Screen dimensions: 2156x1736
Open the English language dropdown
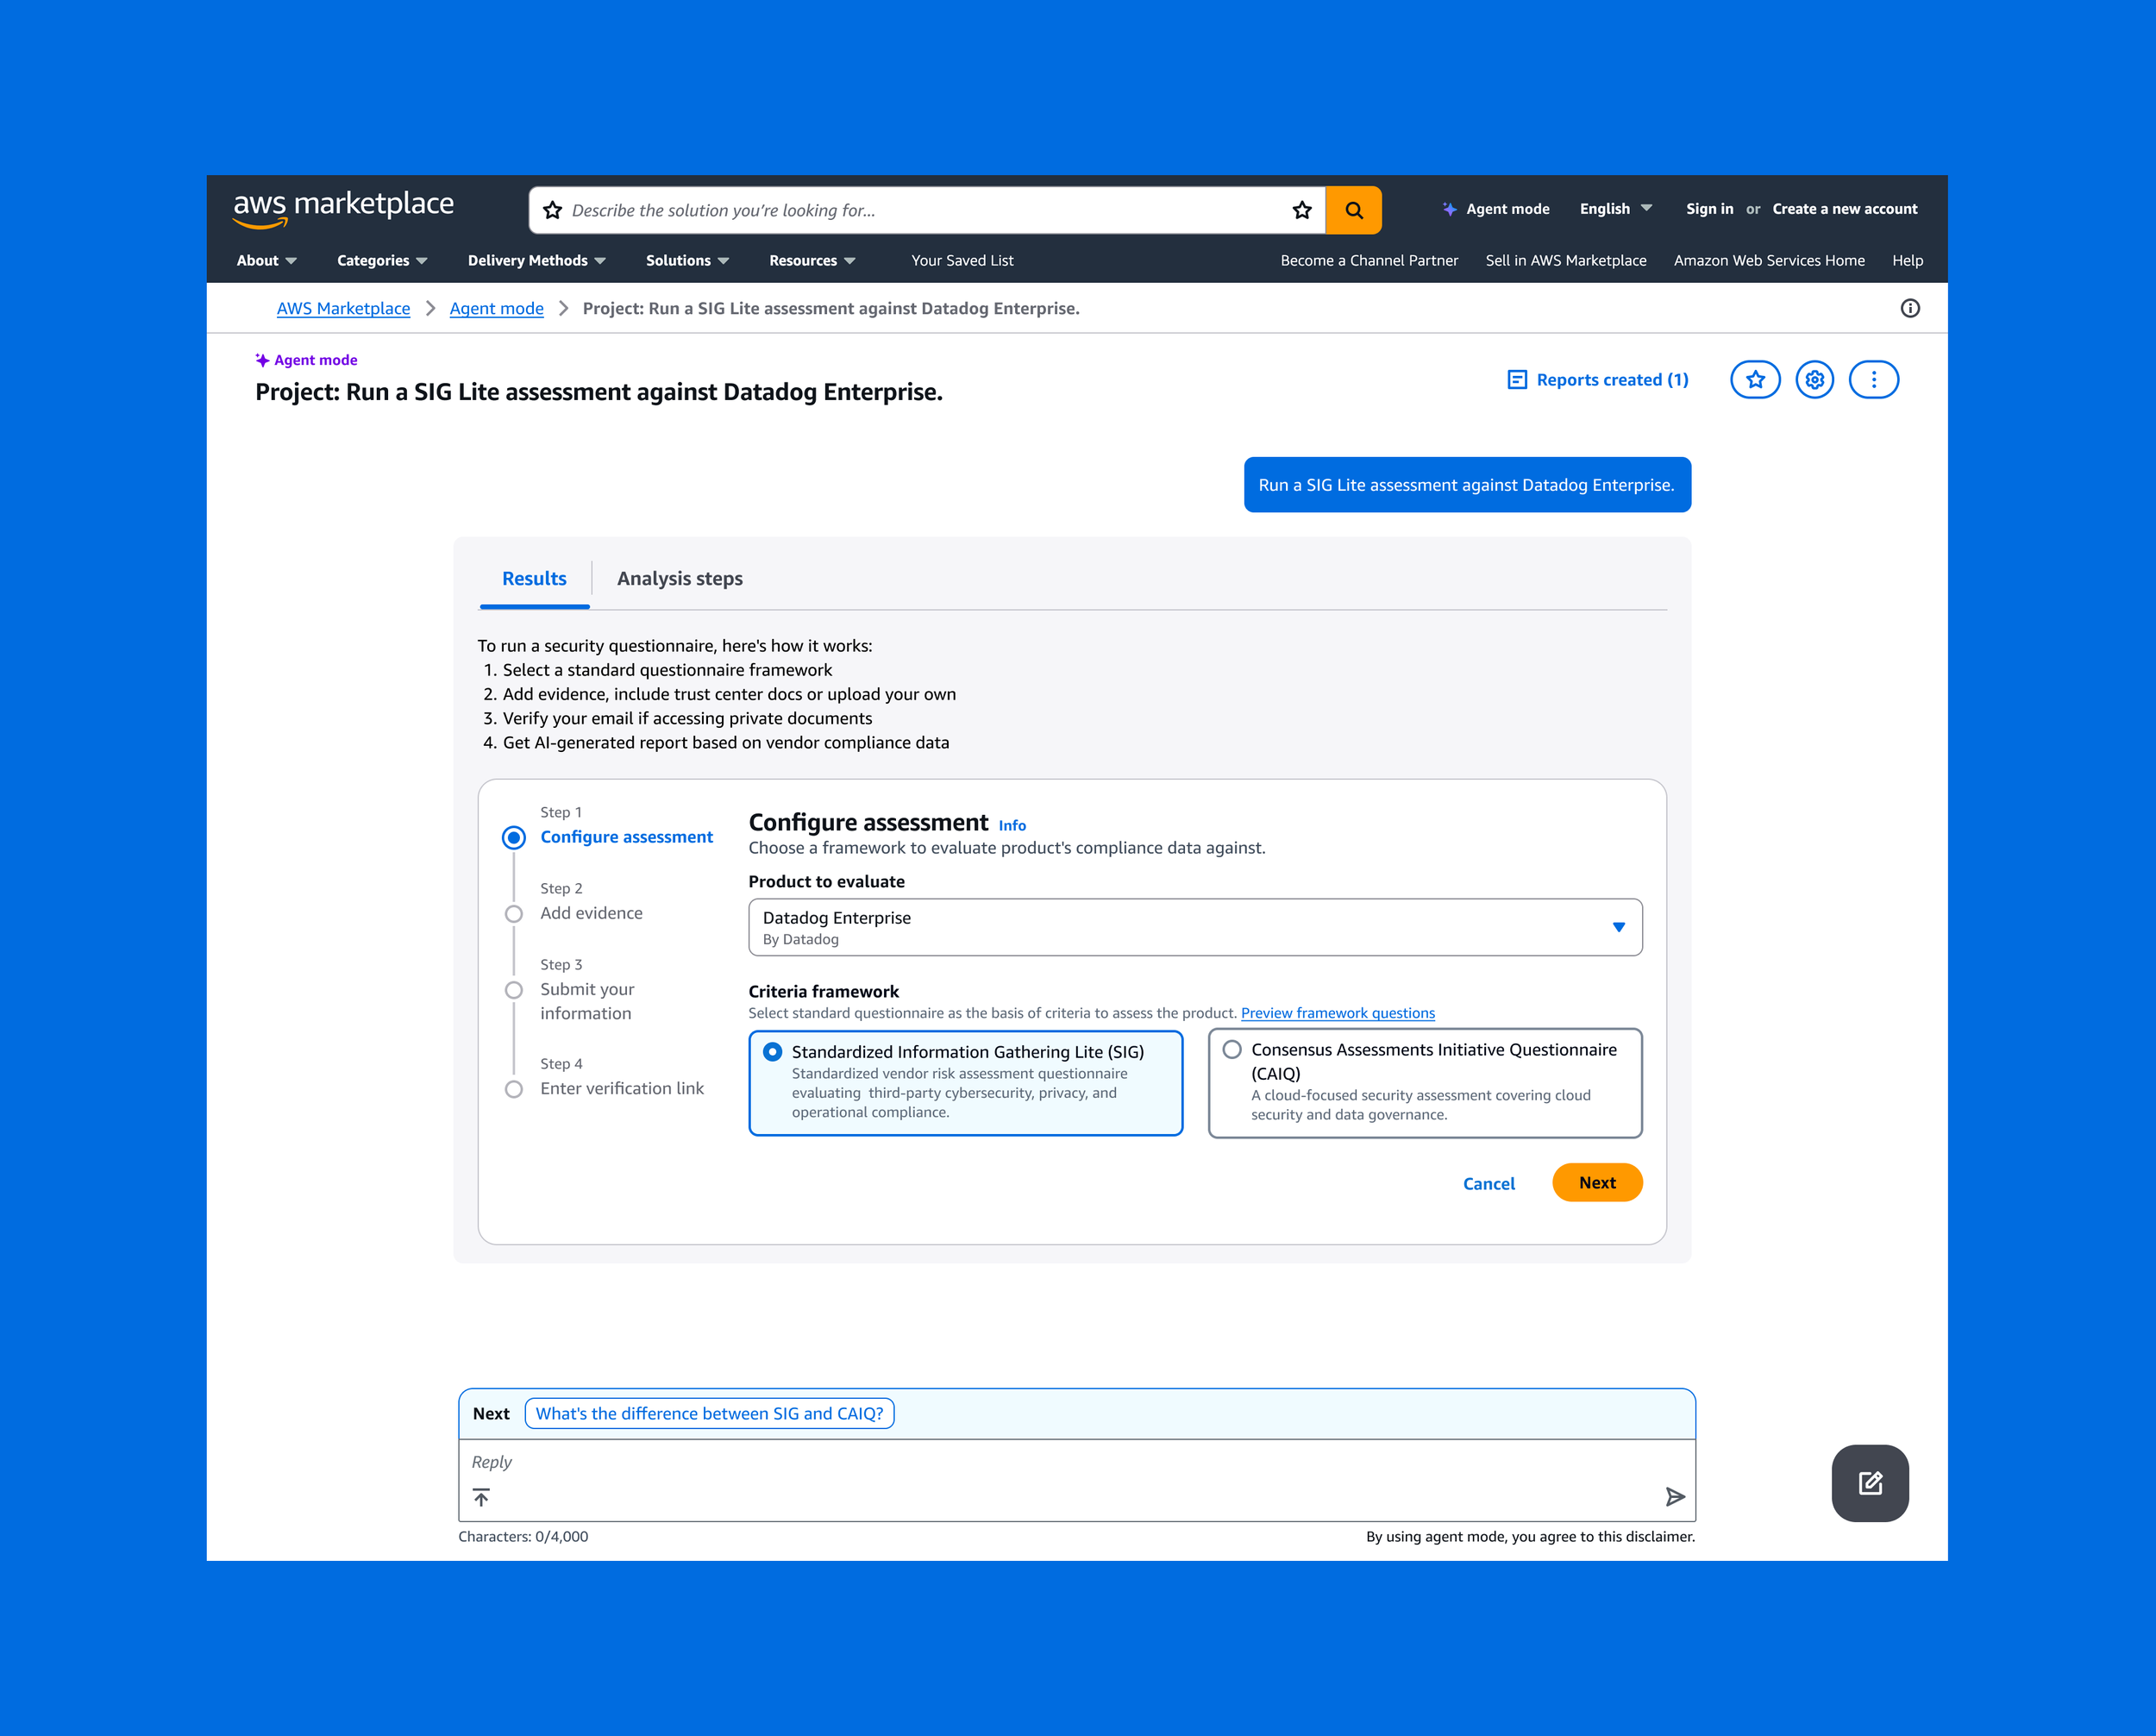point(1615,209)
